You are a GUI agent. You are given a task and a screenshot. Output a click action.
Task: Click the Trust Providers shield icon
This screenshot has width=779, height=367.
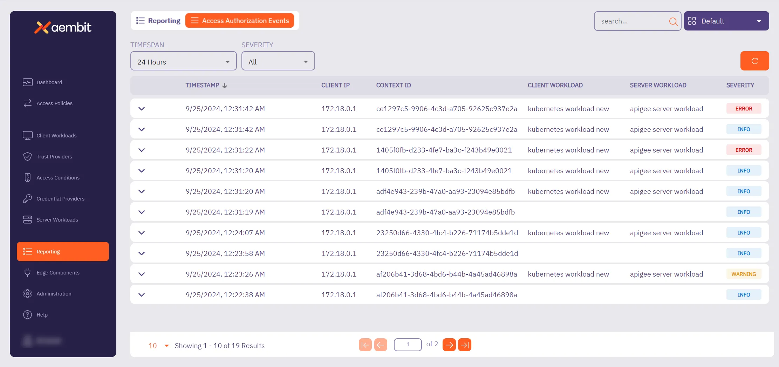(28, 157)
